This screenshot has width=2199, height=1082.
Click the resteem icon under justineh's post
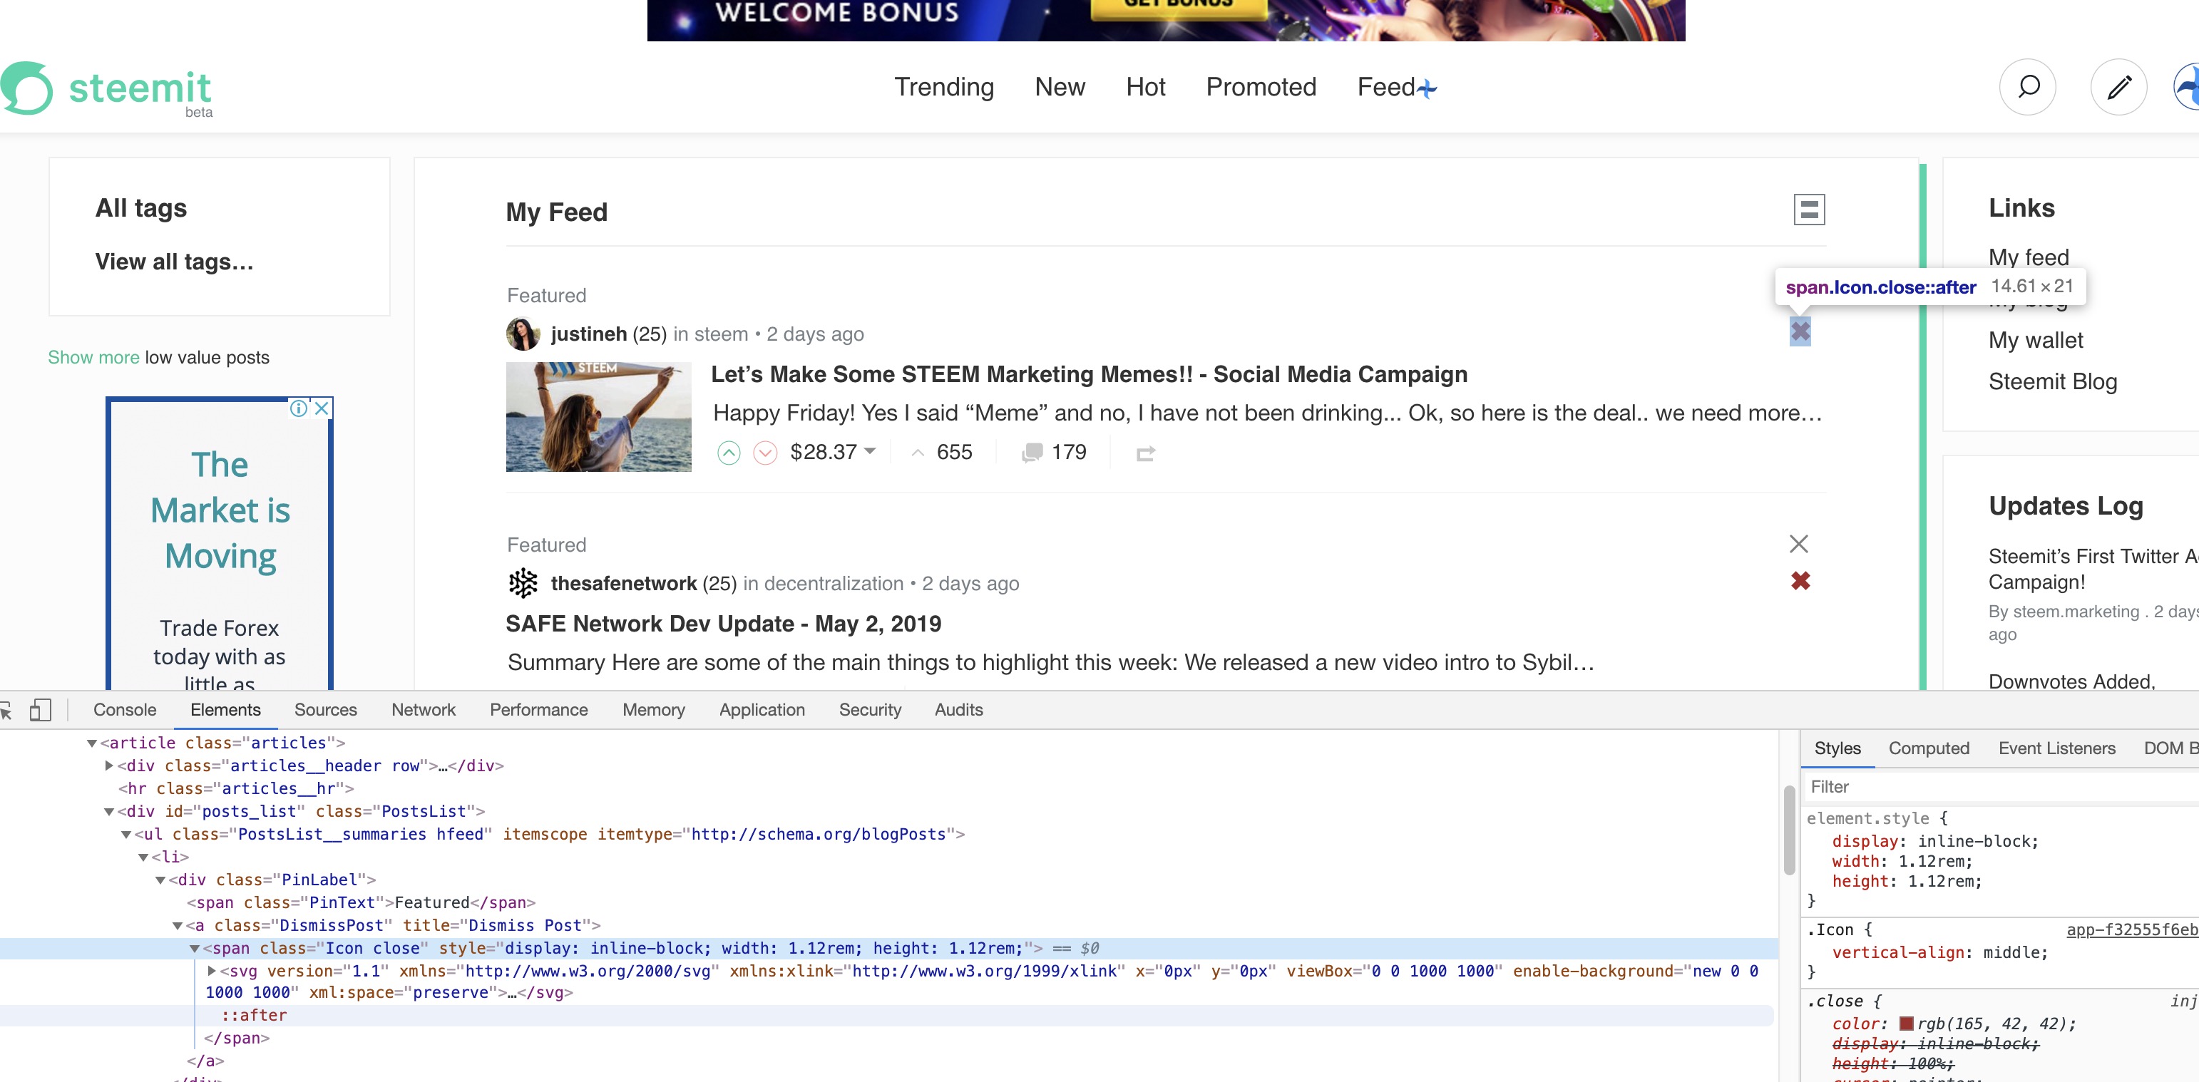(x=1147, y=452)
